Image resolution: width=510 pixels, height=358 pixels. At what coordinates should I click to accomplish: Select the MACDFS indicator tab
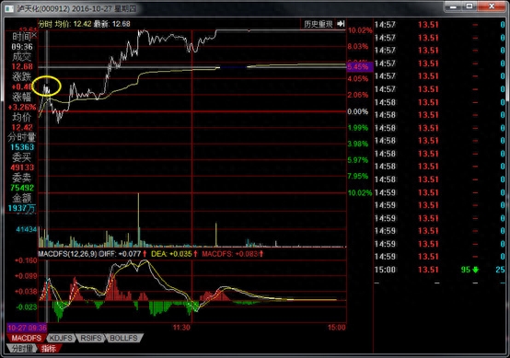(27, 338)
